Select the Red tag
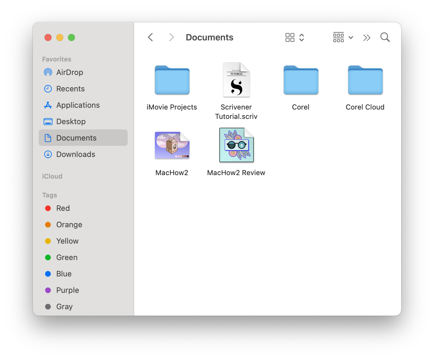 click(63, 208)
